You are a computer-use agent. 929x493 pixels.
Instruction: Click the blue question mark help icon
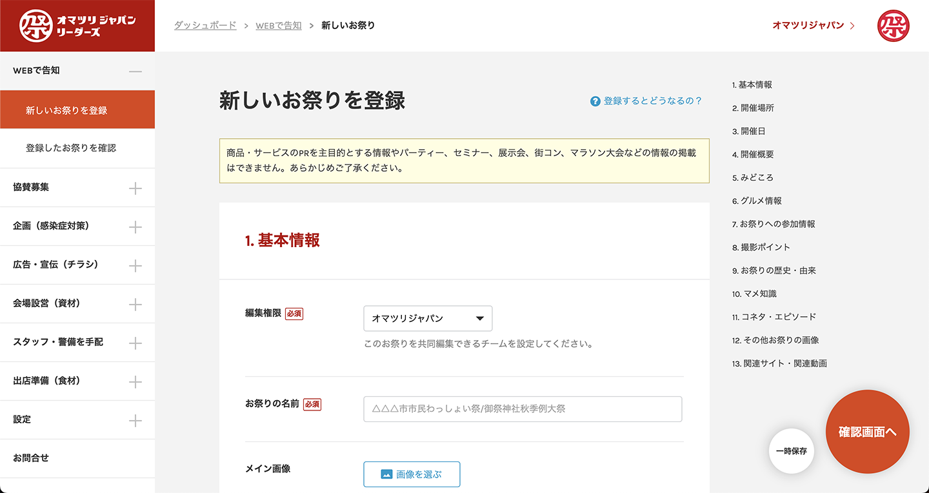(595, 101)
